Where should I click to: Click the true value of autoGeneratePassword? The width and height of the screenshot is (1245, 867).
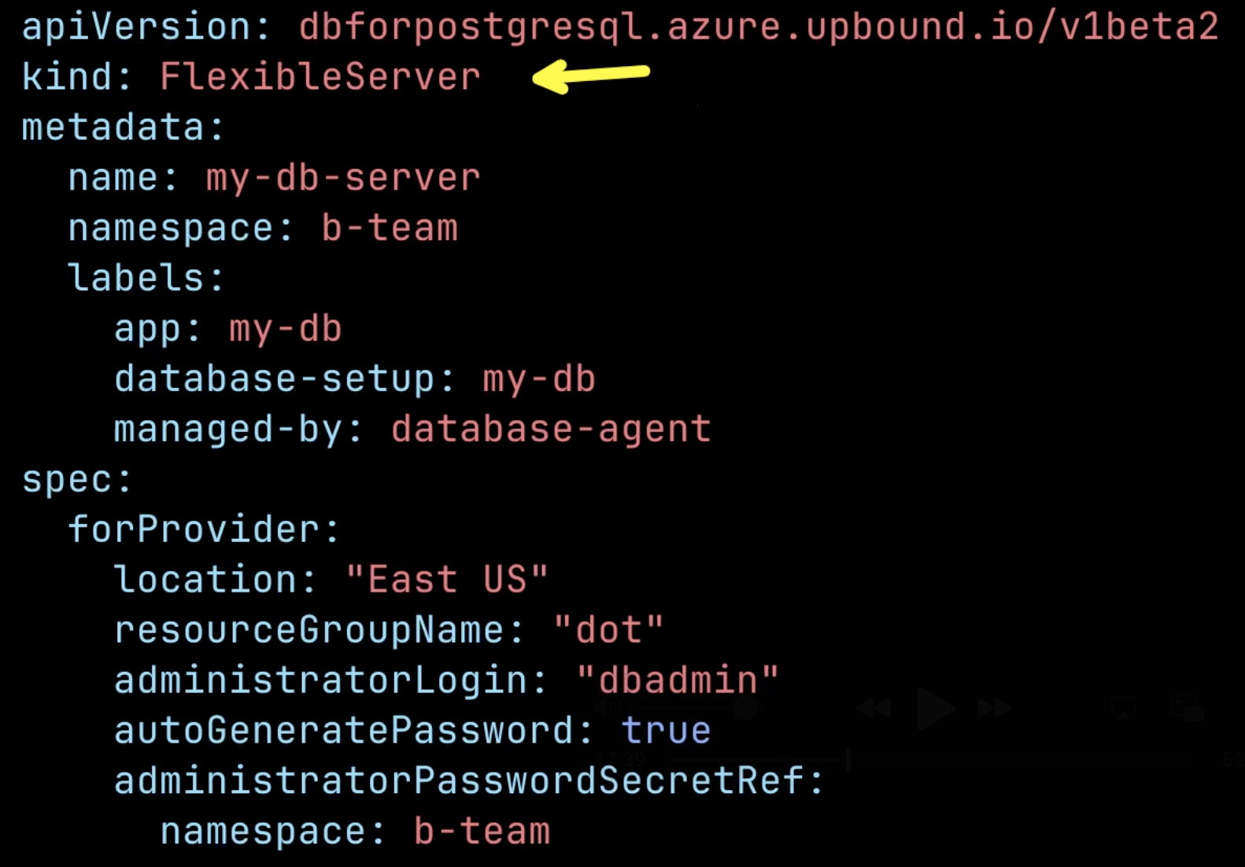pyautogui.click(x=667, y=731)
